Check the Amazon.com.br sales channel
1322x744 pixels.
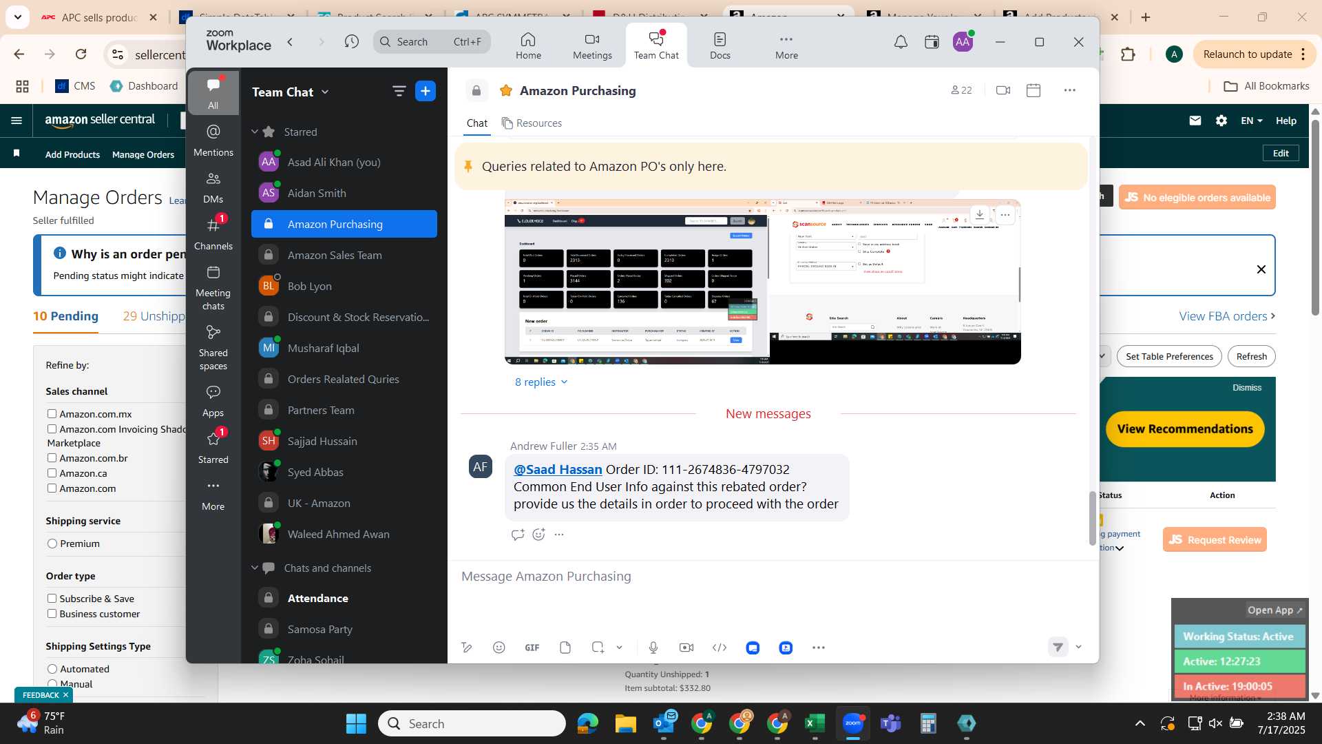click(x=52, y=458)
